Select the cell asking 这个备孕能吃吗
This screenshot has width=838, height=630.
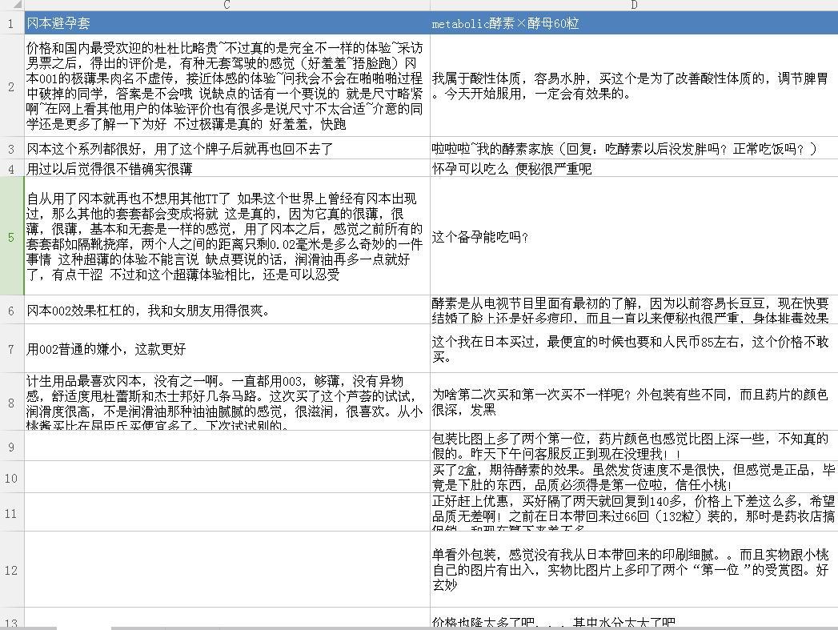coord(632,239)
